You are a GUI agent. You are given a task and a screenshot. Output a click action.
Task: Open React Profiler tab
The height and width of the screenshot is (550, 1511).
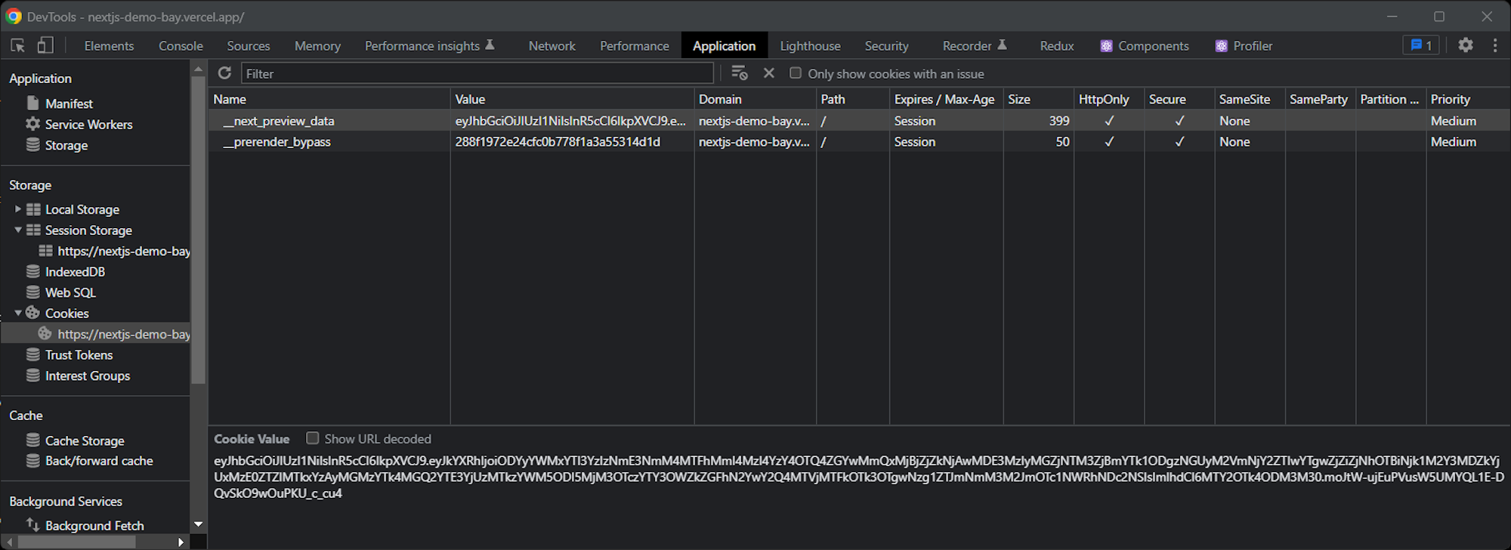1244,46
